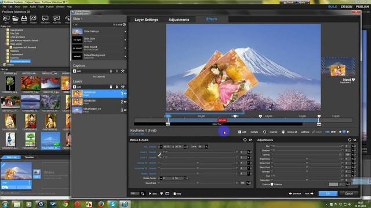Click the Add Blank slide icon

(x=45, y=18)
